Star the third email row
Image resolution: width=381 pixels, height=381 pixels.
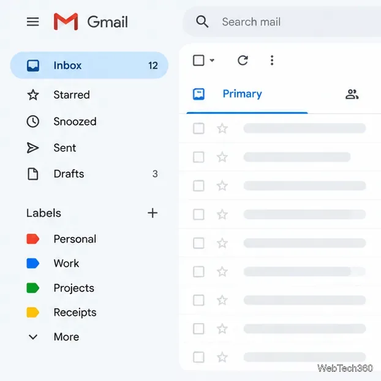pos(222,186)
